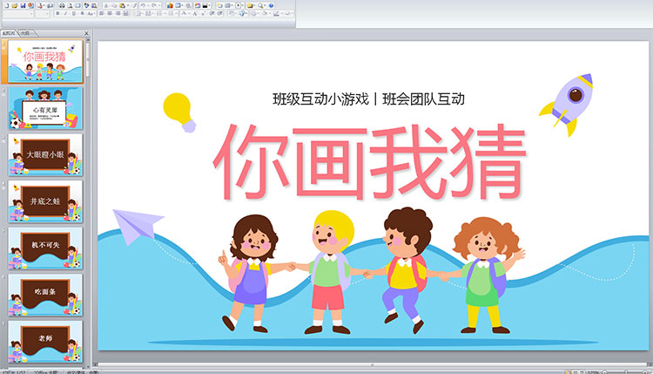Cut selection using the scissors icon
This screenshot has height=374, width=653.
coord(105,6)
